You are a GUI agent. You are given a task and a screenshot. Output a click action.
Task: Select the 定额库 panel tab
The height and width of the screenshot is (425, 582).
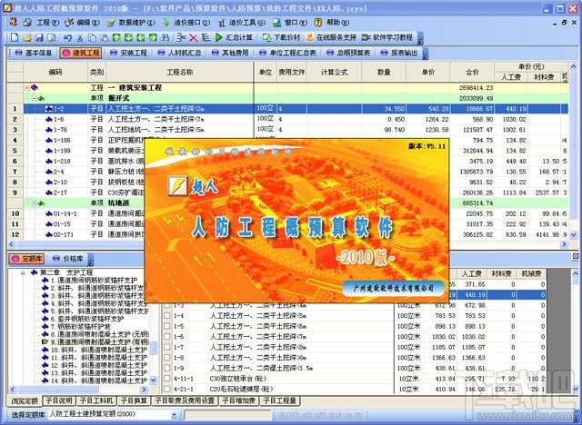(x=26, y=259)
